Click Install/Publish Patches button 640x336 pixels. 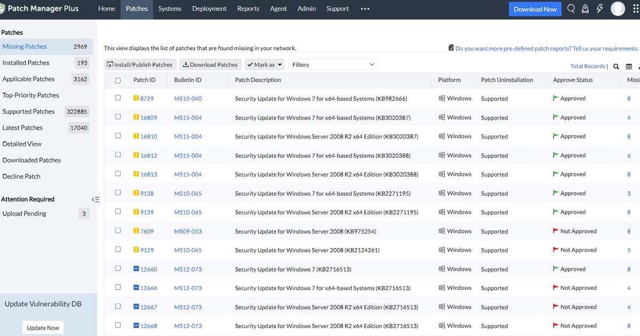[140, 65]
